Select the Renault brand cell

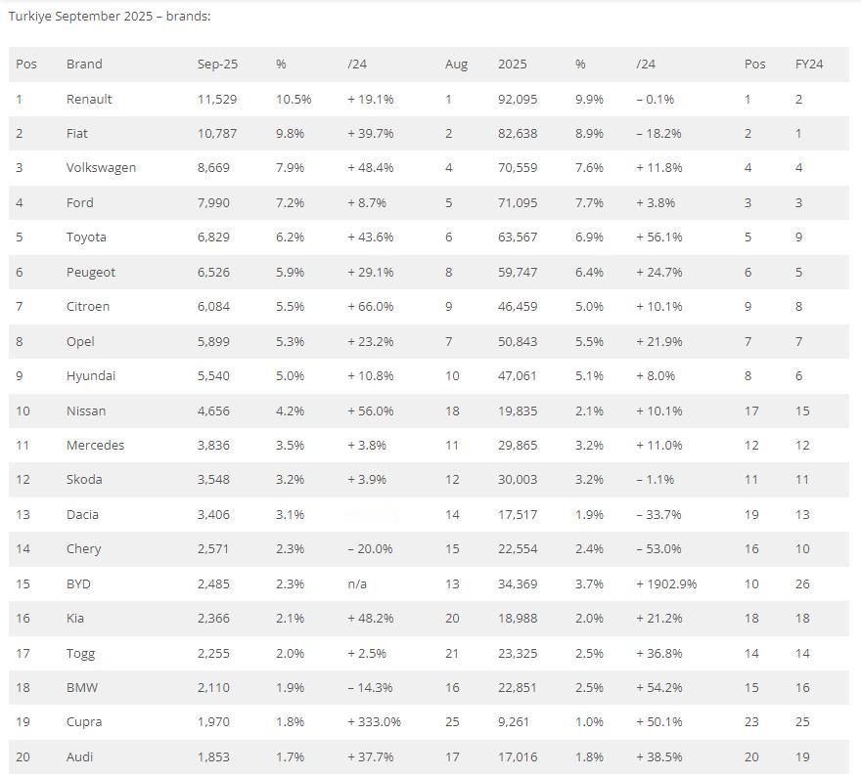point(89,99)
